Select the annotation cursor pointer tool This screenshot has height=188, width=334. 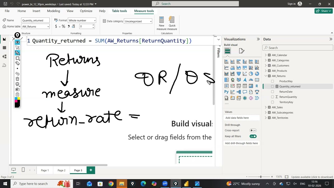click(17, 48)
